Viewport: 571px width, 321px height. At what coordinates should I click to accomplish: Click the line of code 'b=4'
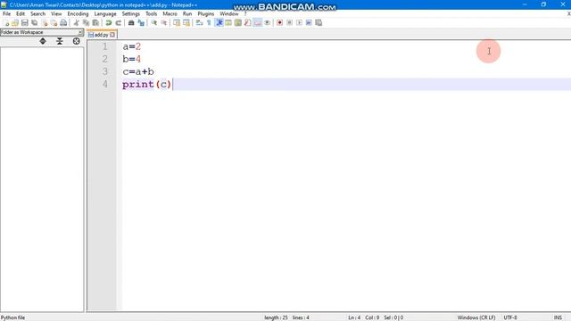click(132, 59)
